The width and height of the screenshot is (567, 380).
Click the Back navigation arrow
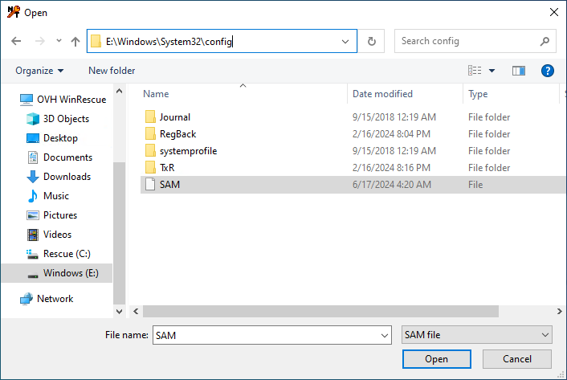click(17, 41)
